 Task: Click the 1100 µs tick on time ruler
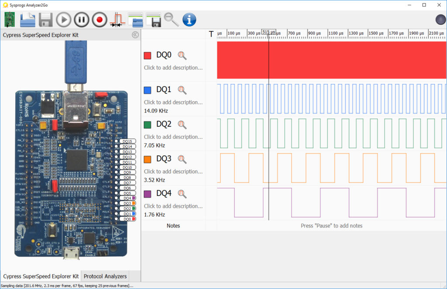336,33
